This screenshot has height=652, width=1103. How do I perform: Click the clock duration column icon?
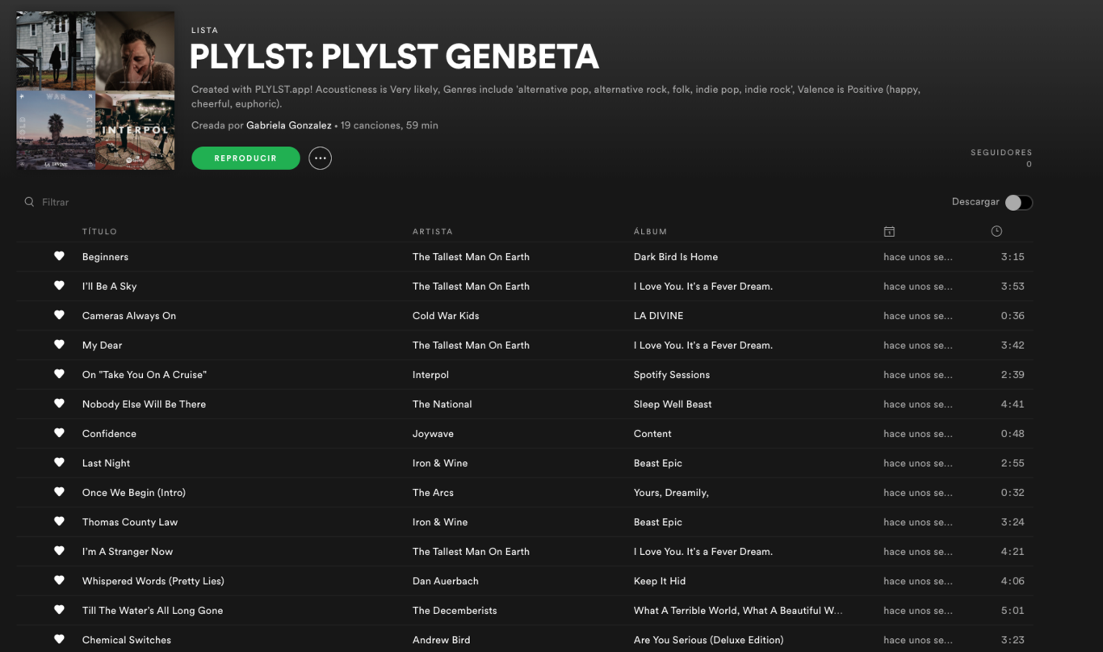pyautogui.click(x=996, y=231)
